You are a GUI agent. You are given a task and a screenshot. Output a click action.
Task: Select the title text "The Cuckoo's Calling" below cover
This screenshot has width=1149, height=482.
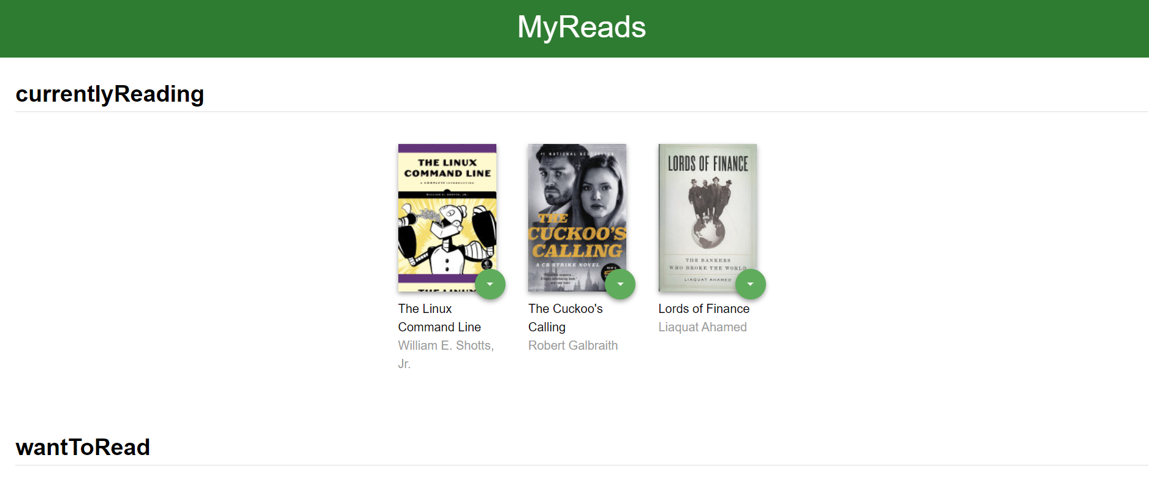pos(565,318)
